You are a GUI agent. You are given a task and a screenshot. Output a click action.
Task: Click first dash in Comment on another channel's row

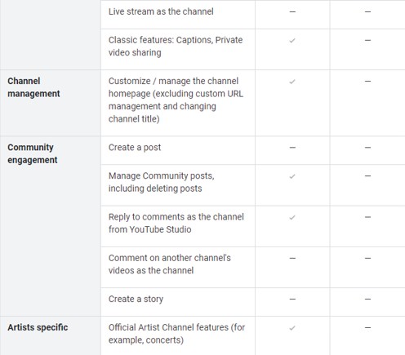click(292, 258)
